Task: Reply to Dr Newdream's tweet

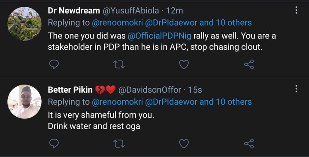Action: [54, 64]
